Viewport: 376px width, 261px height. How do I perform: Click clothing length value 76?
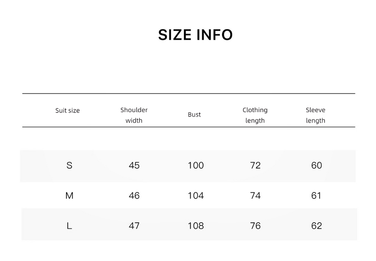[255, 226]
